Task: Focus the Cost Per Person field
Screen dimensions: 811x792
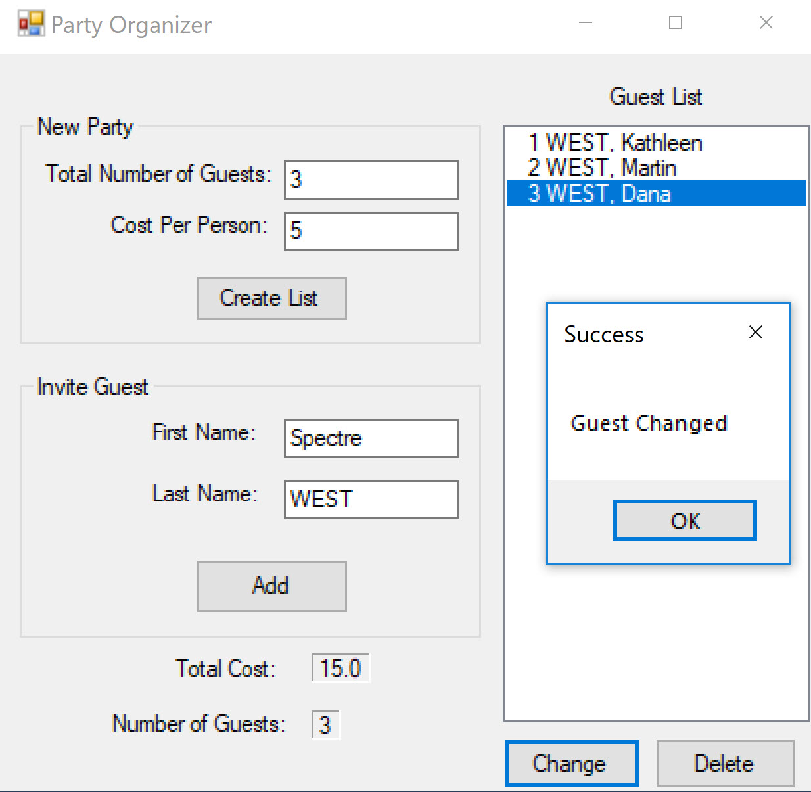Action: [371, 231]
